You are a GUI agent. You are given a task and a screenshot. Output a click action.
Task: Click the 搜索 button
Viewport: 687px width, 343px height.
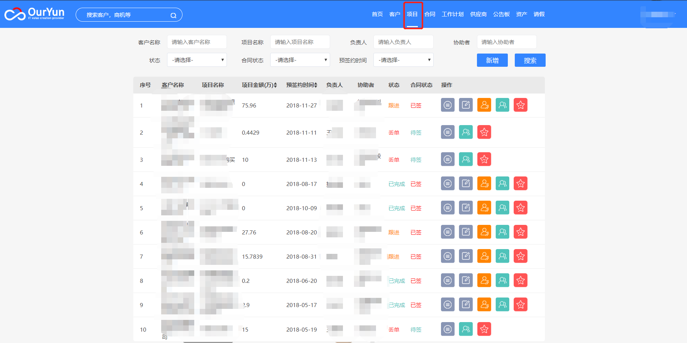pos(530,60)
